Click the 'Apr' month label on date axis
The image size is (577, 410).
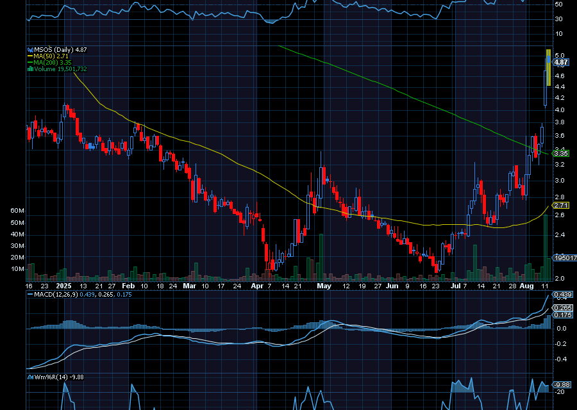coord(257,286)
